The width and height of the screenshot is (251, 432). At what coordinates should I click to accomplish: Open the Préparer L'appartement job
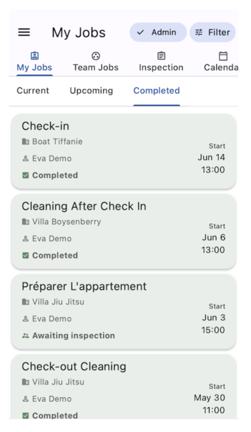point(124,312)
